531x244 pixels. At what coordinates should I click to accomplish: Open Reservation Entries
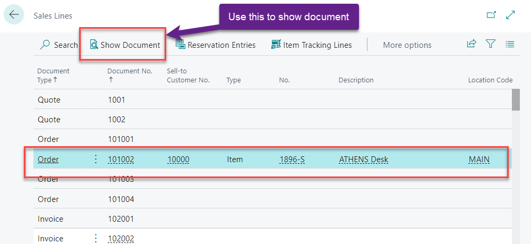[216, 45]
